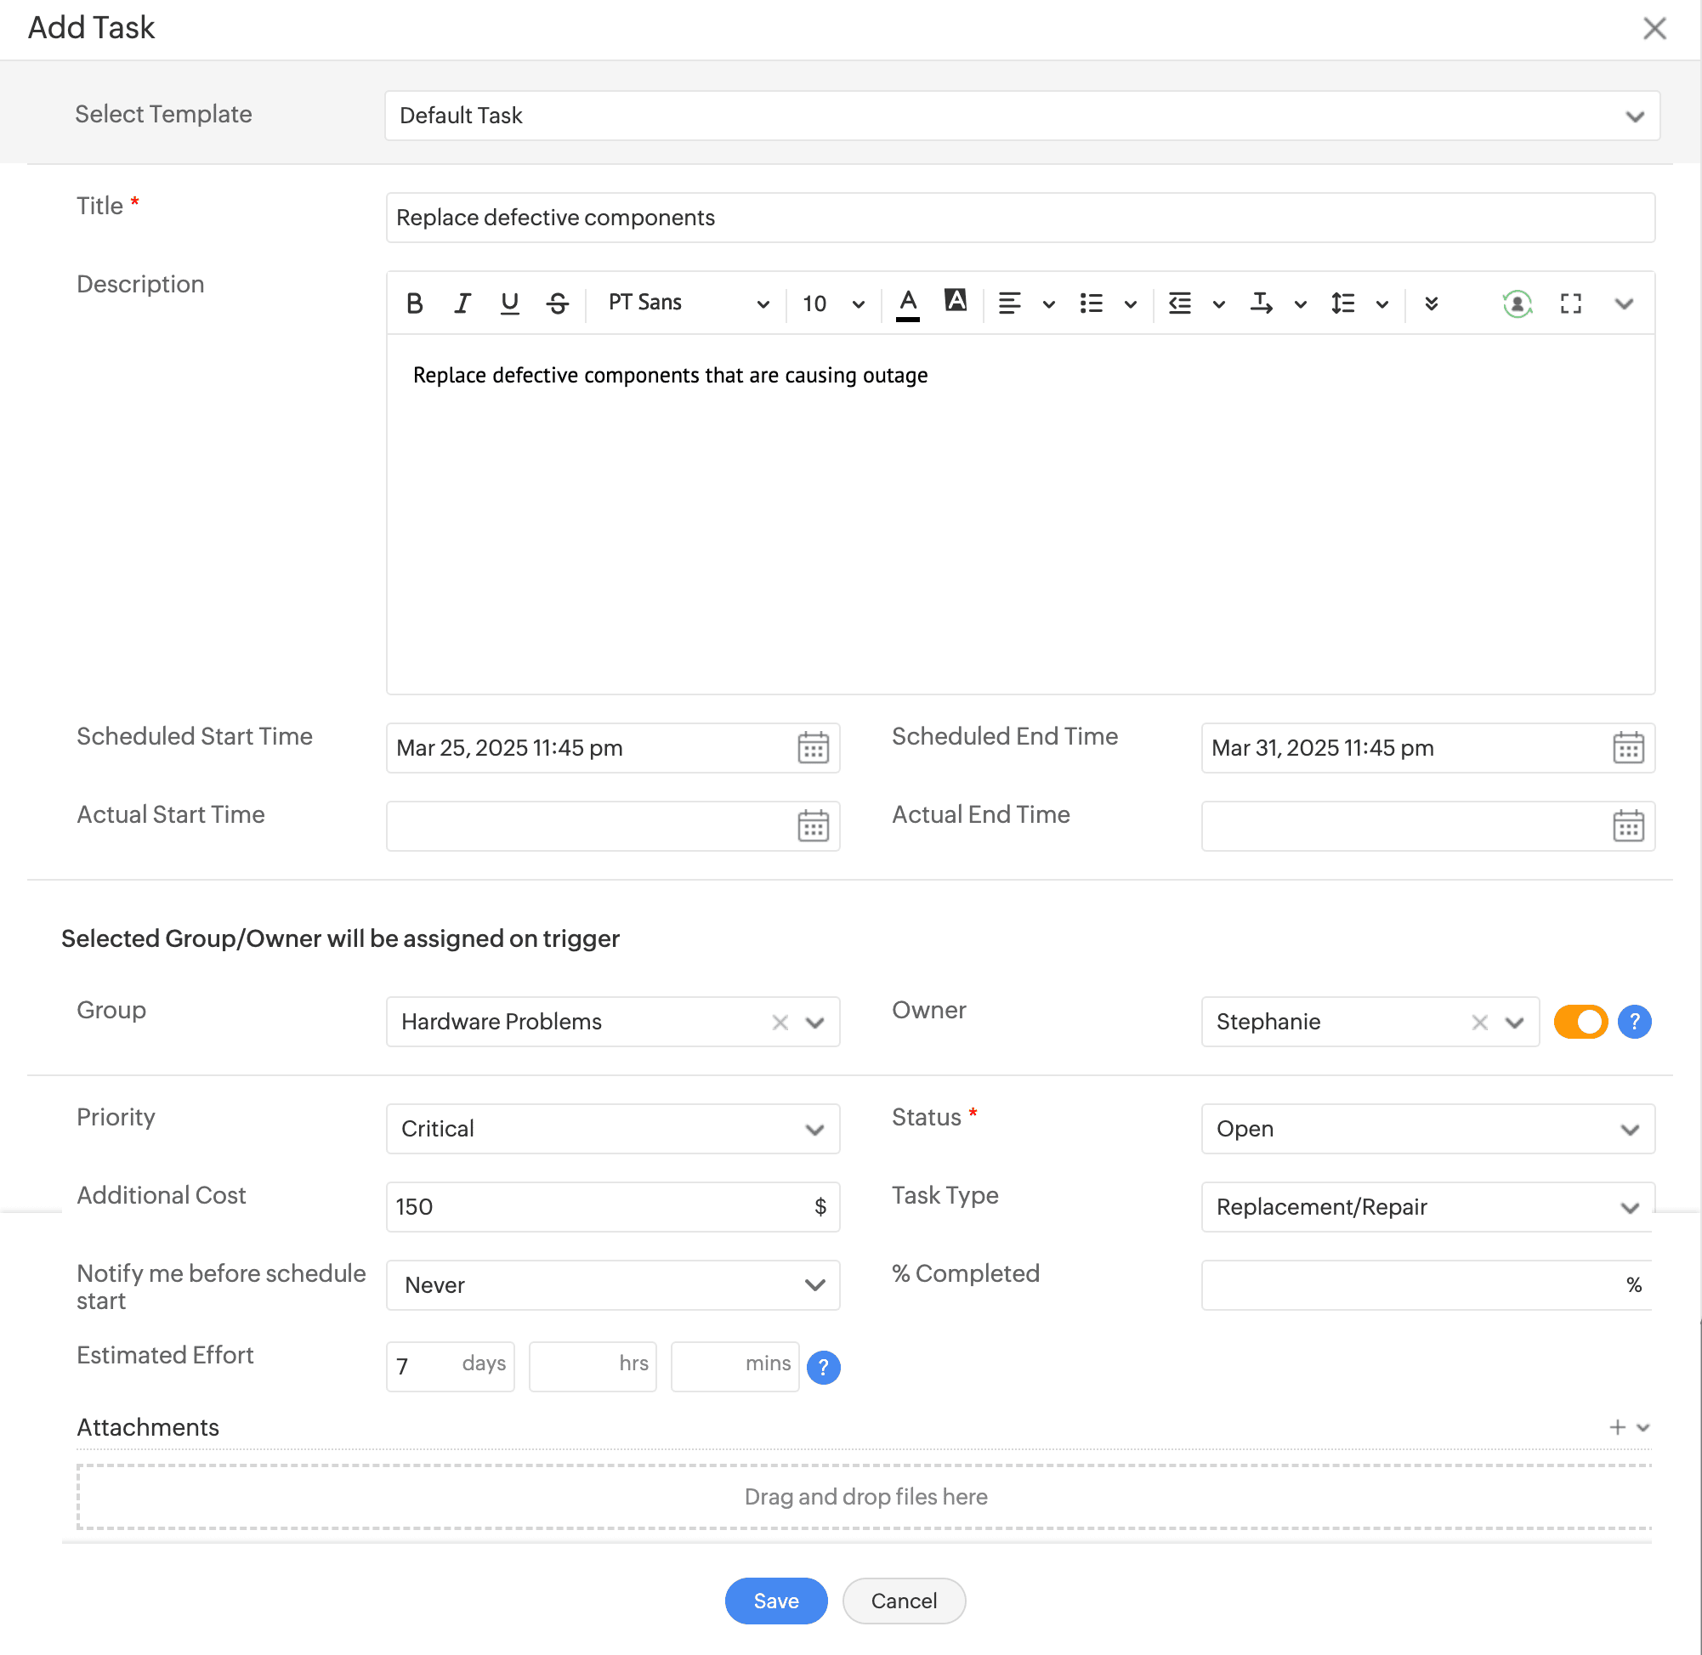The width and height of the screenshot is (1702, 1655).
Task: Click the Cancel button
Action: click(903, 1601)
